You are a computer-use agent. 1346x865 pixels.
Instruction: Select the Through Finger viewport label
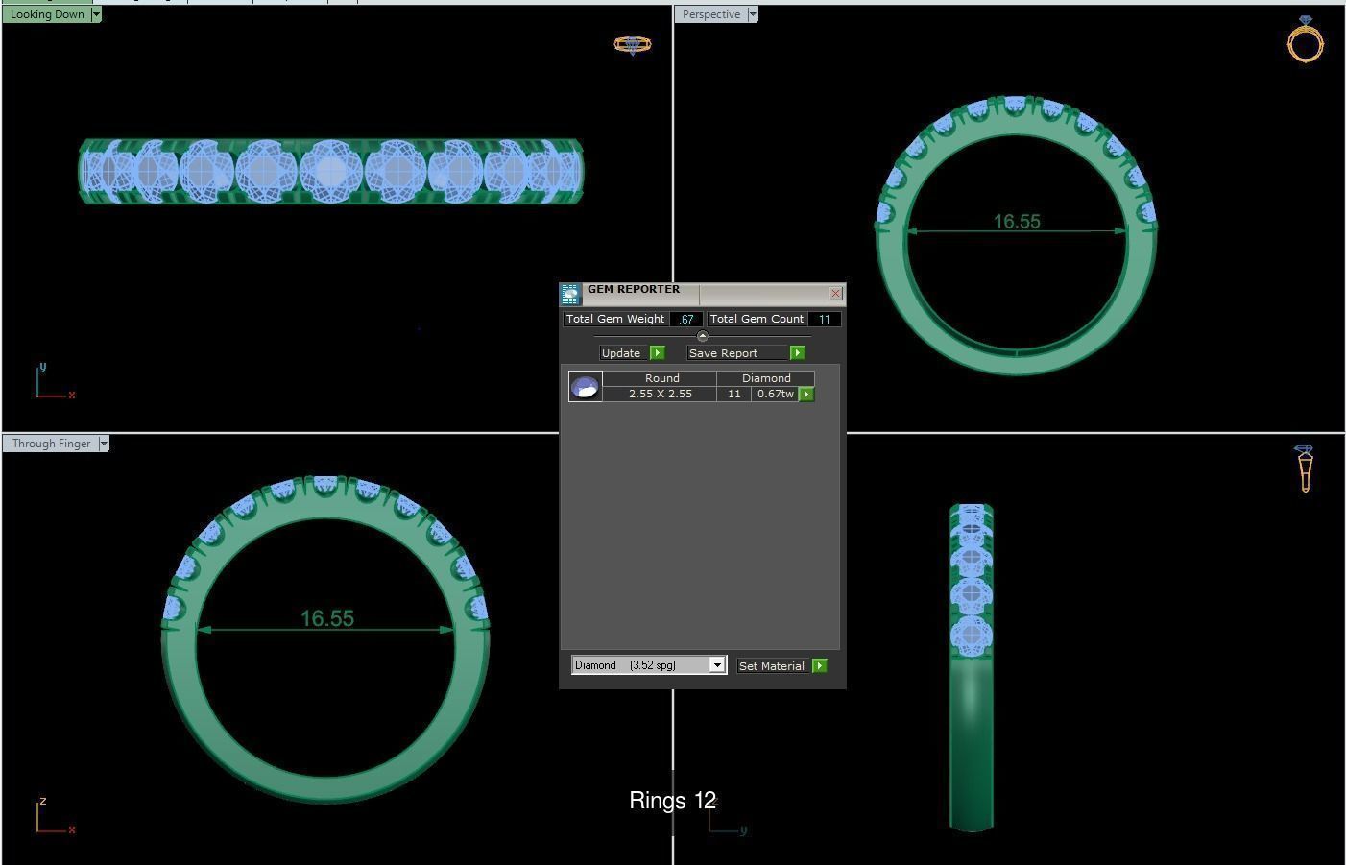(51, 444)
